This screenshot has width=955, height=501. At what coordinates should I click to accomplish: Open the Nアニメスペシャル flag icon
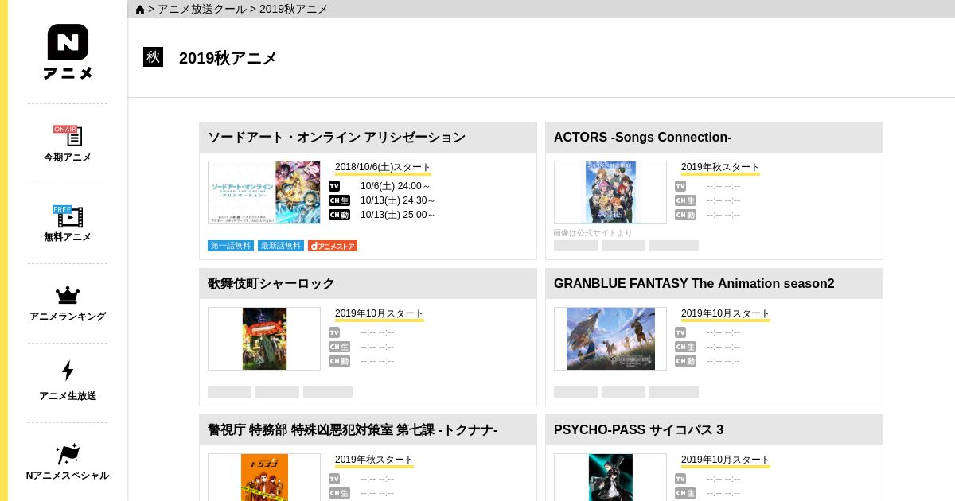tap(68, 453)
